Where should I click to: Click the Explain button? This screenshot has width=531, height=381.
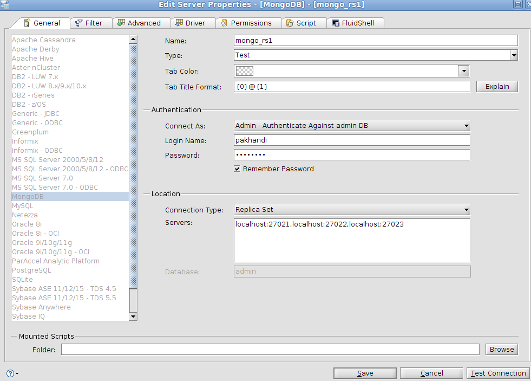click(x=497, y=86)
